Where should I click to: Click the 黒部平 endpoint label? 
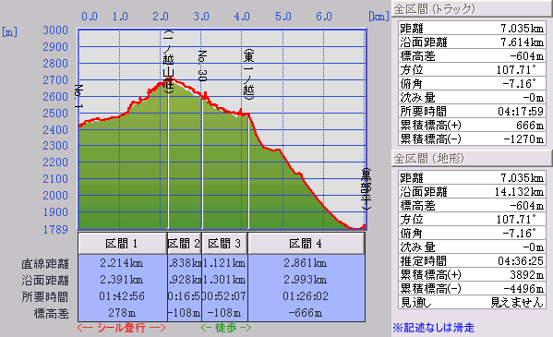tap(366, 189)
